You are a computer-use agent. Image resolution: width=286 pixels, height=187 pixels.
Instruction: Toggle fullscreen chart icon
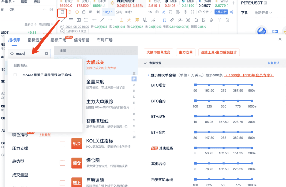coord(193,12)
